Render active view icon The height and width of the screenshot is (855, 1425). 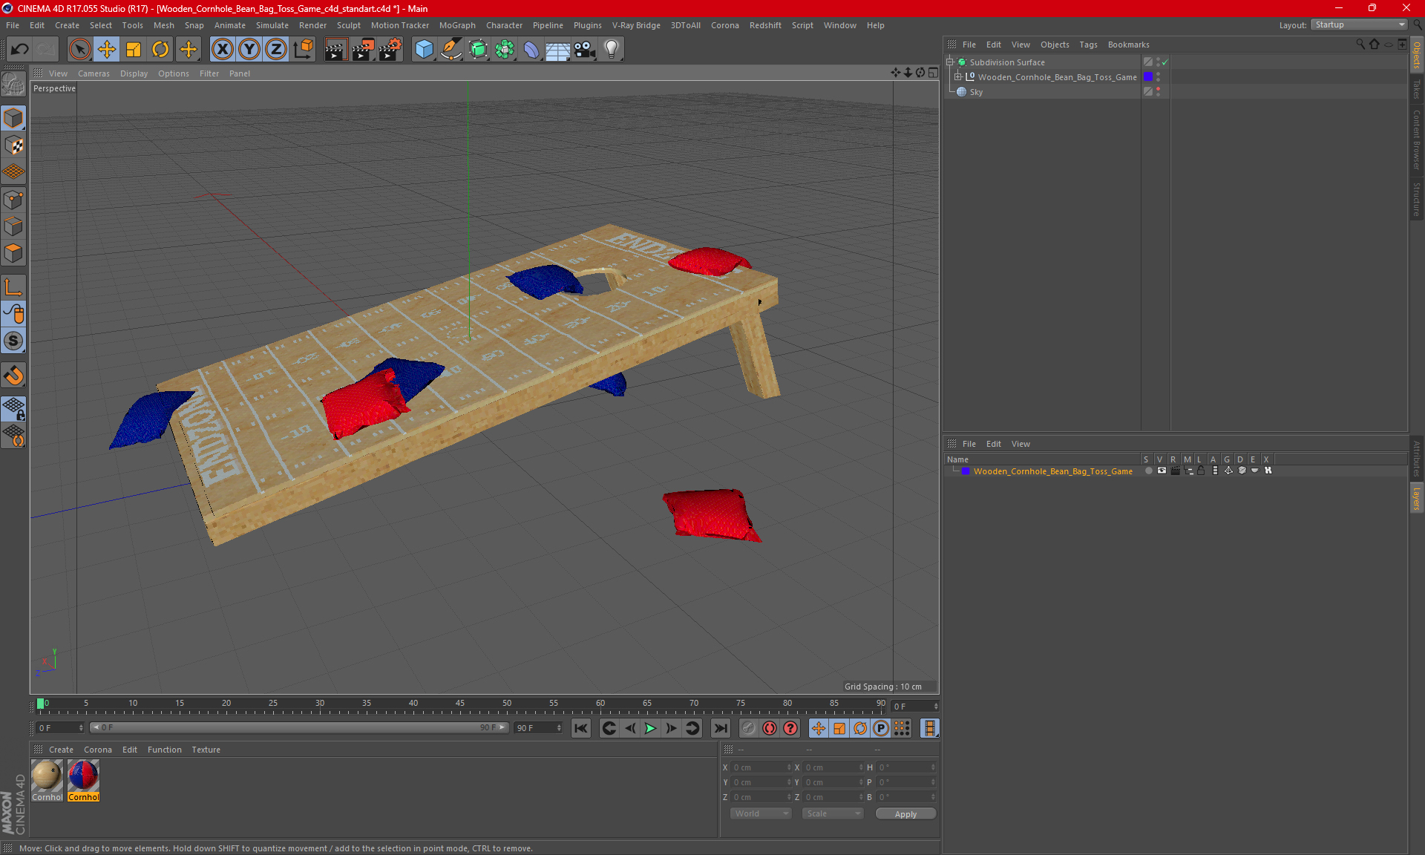click(x=335, y=50)
